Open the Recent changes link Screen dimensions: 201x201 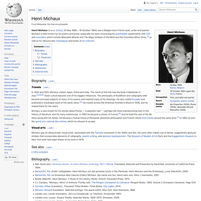11,67
